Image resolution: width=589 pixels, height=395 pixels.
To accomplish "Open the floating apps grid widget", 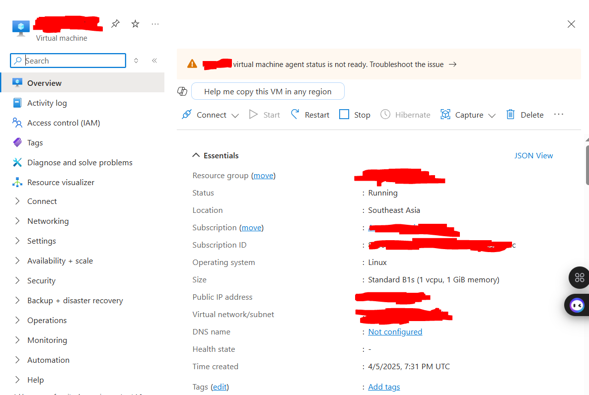I will pos(579,277).
